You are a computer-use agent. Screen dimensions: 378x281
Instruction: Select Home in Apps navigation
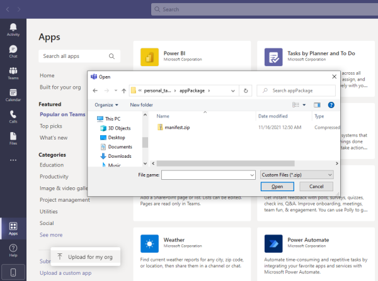47,75
